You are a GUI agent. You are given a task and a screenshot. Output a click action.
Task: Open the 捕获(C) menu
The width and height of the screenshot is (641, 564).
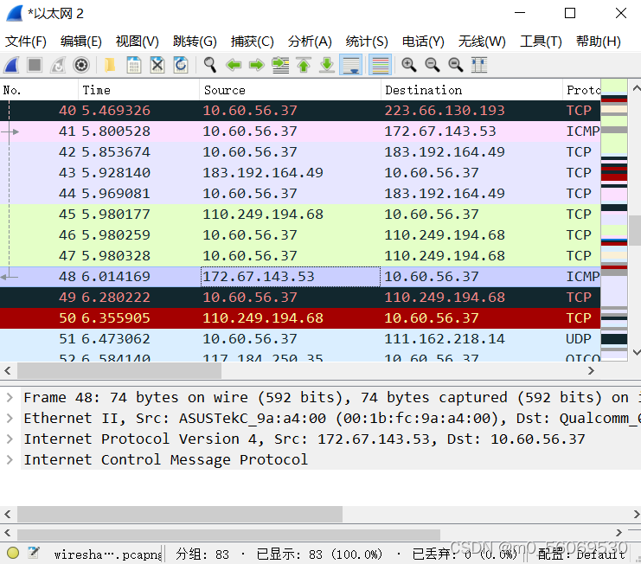(x=252, y=42)
